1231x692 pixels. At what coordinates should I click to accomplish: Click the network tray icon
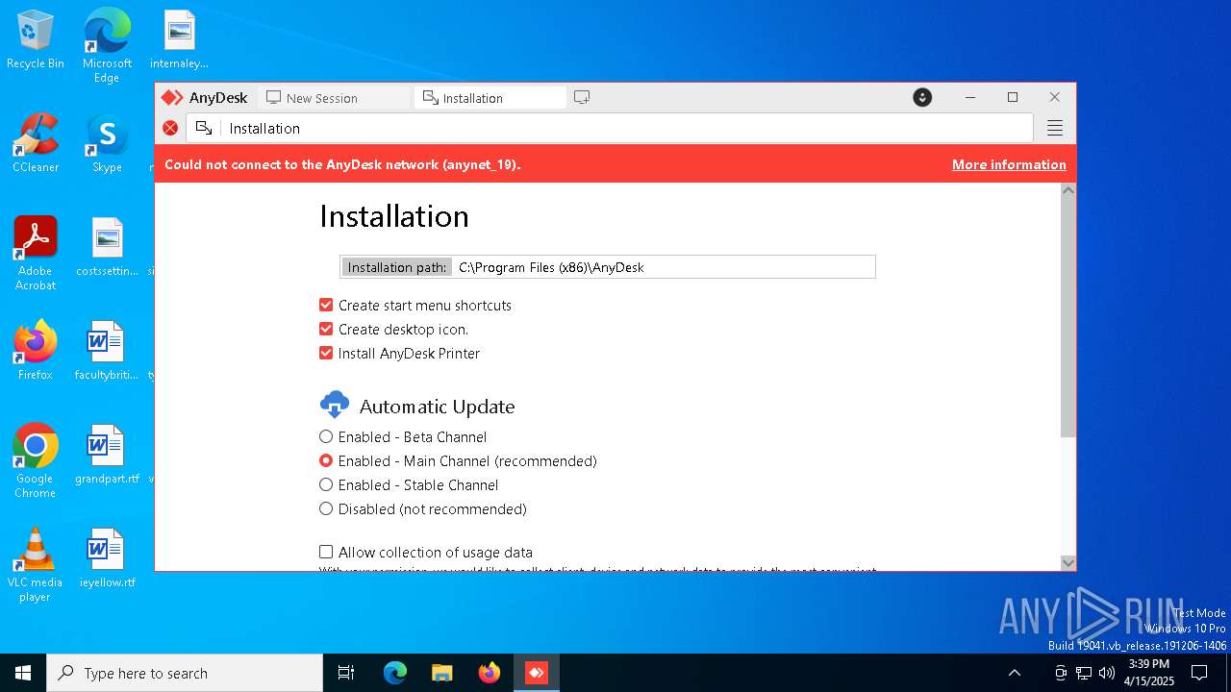point(1084,673)
